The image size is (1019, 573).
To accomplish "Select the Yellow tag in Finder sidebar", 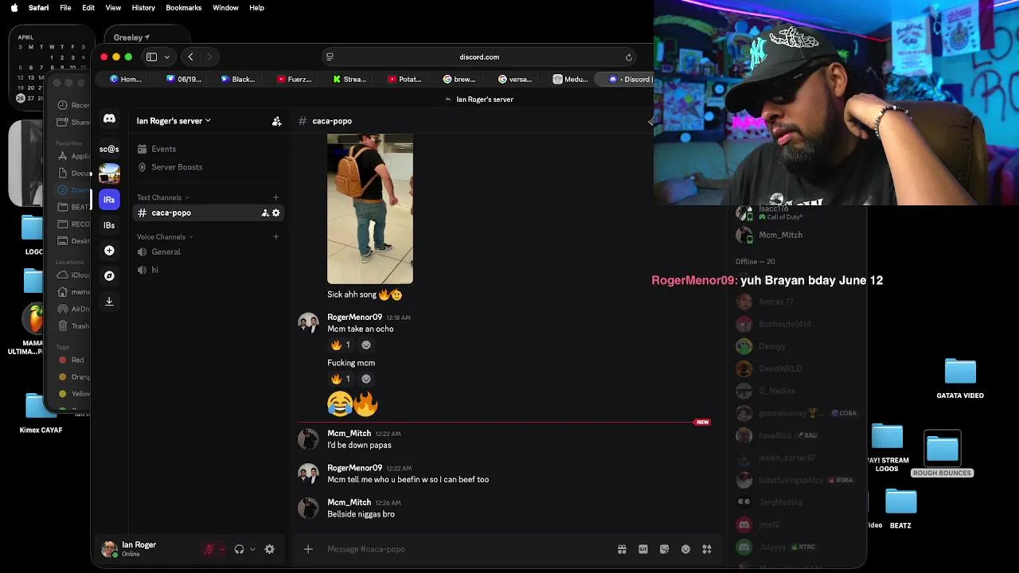I will point(74,394).
